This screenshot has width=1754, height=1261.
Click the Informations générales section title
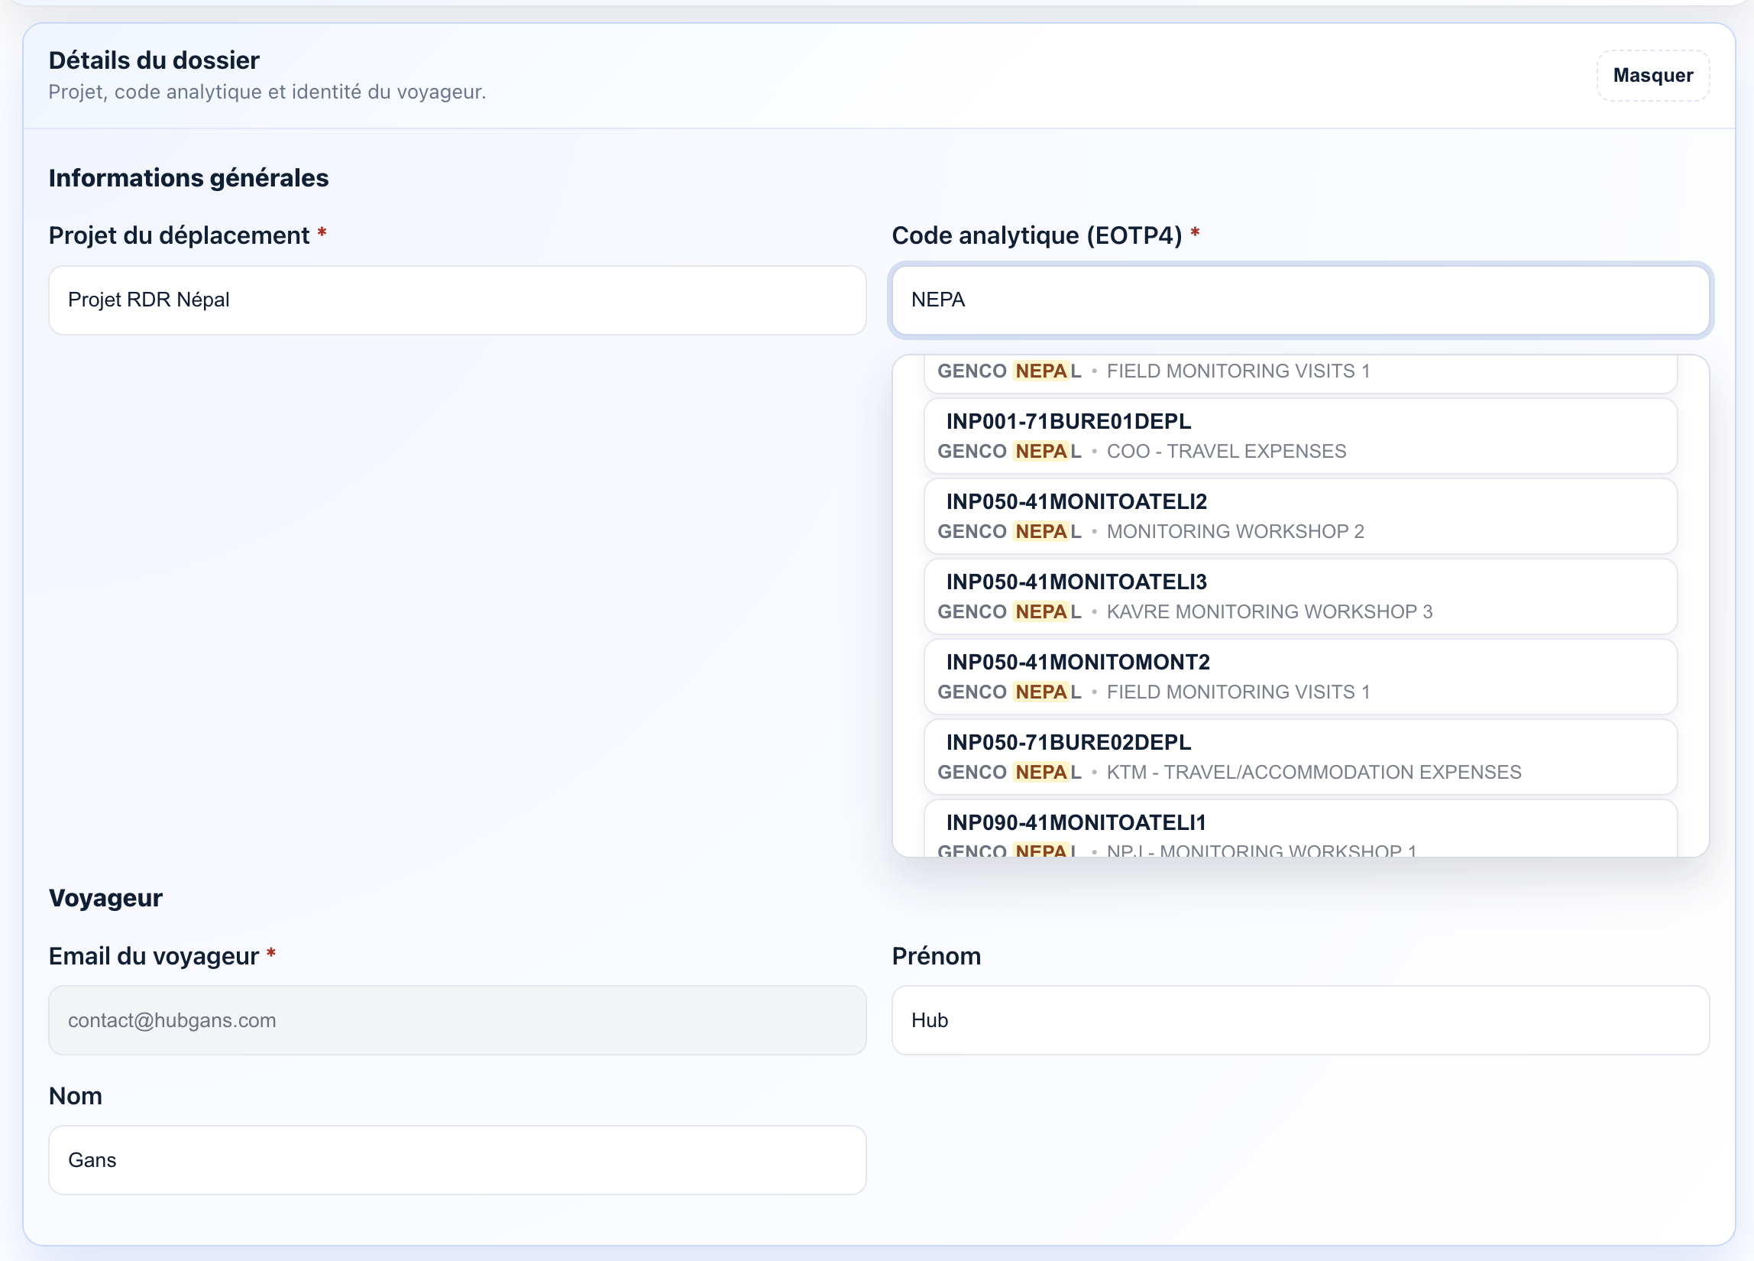[189, 178]
